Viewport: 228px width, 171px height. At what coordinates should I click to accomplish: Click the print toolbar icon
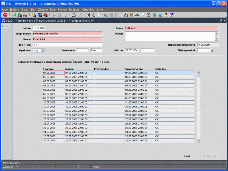coord(73,15)
